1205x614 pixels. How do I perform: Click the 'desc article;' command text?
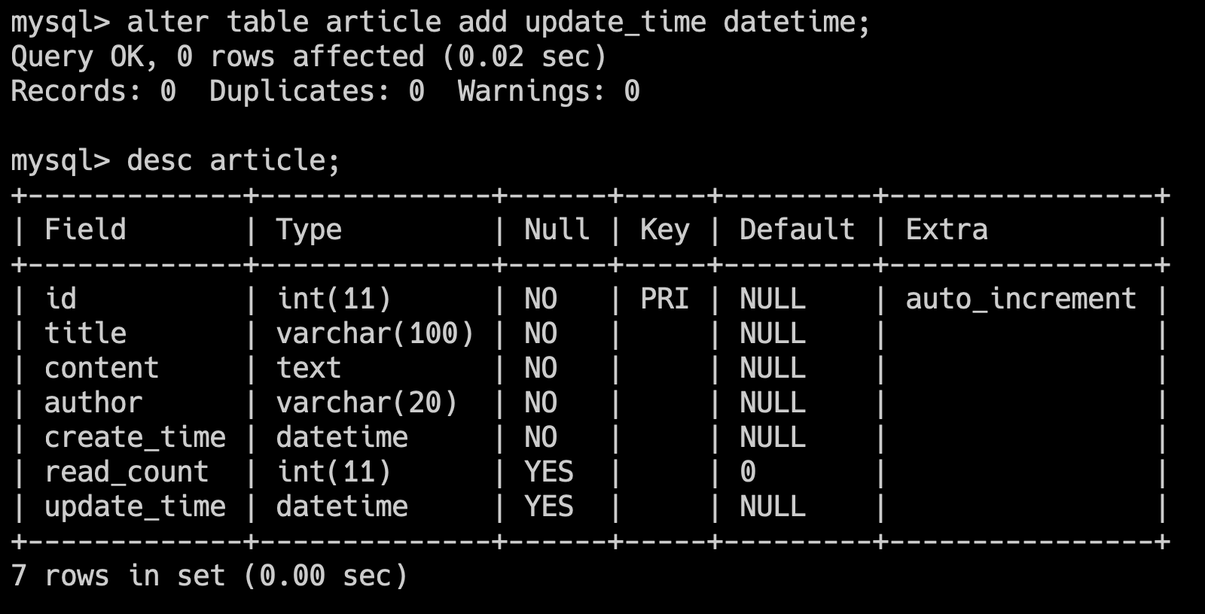233,160
